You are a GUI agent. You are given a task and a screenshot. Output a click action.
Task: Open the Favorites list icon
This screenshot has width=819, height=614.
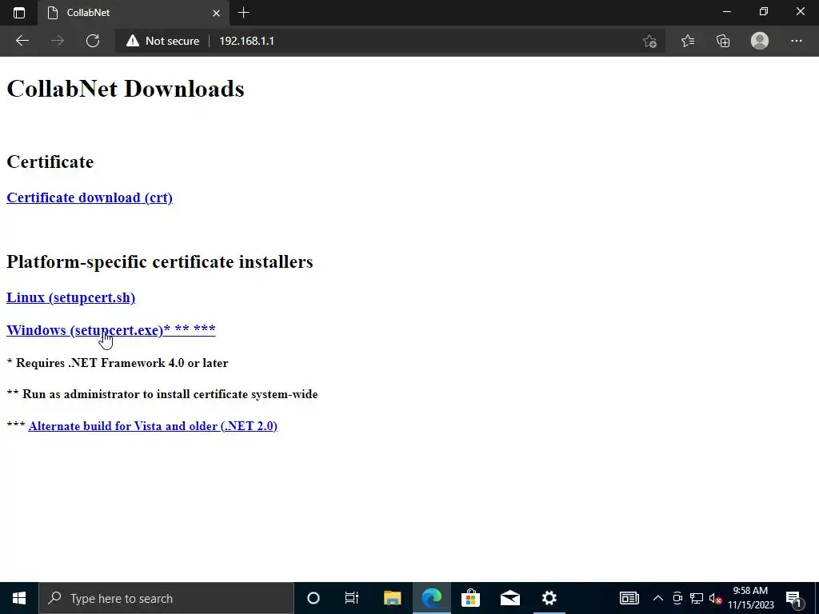pyautogui.click(x=688, y=41)
